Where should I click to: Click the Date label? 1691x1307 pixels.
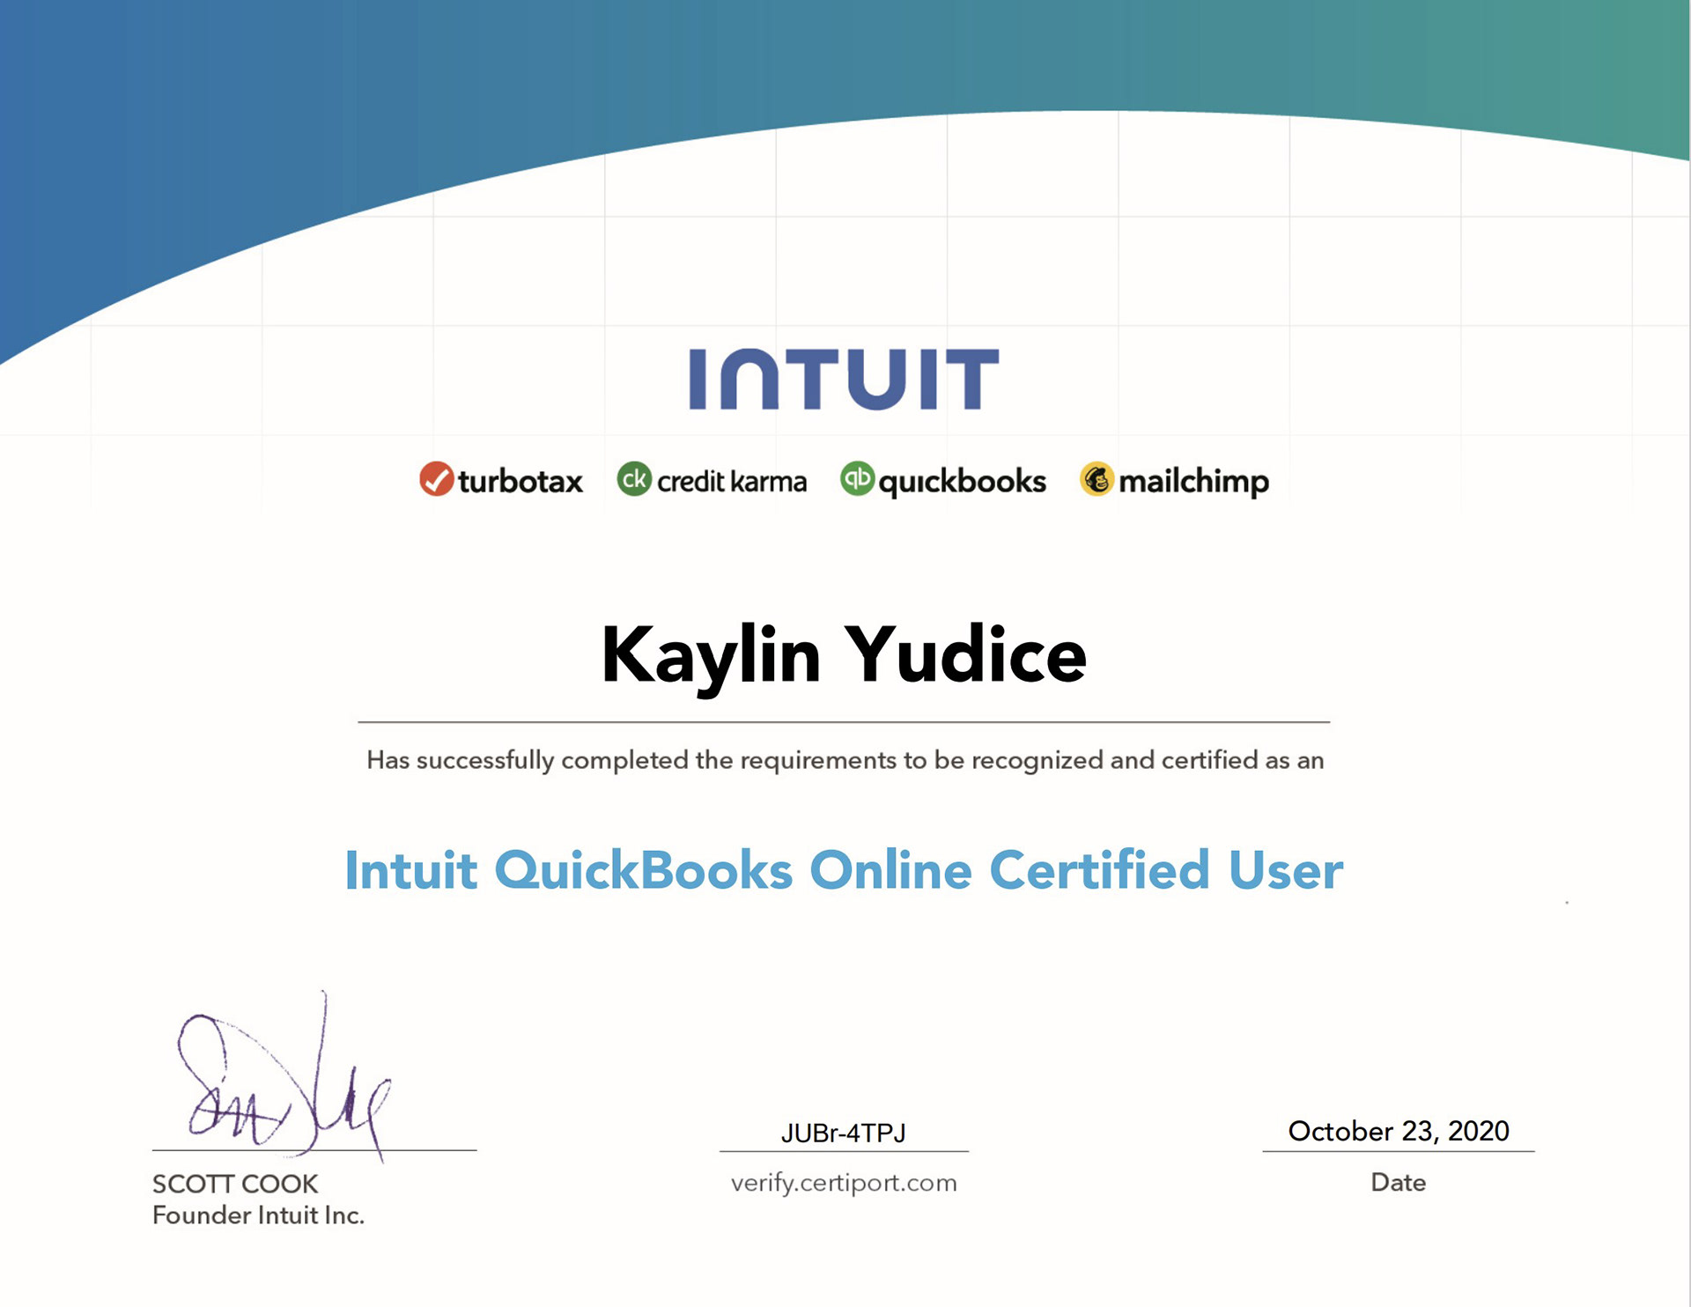click(1399, 1182)
